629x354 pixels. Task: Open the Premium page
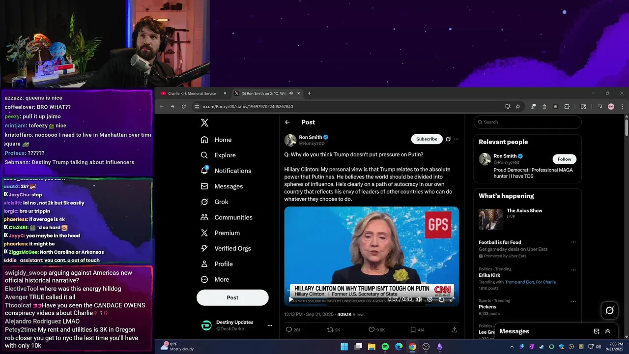[x=220, y=233]
